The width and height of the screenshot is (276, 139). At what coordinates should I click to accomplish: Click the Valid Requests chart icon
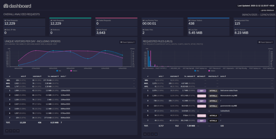[x=51, y=20]
